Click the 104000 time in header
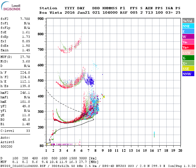 pos(110,13)
